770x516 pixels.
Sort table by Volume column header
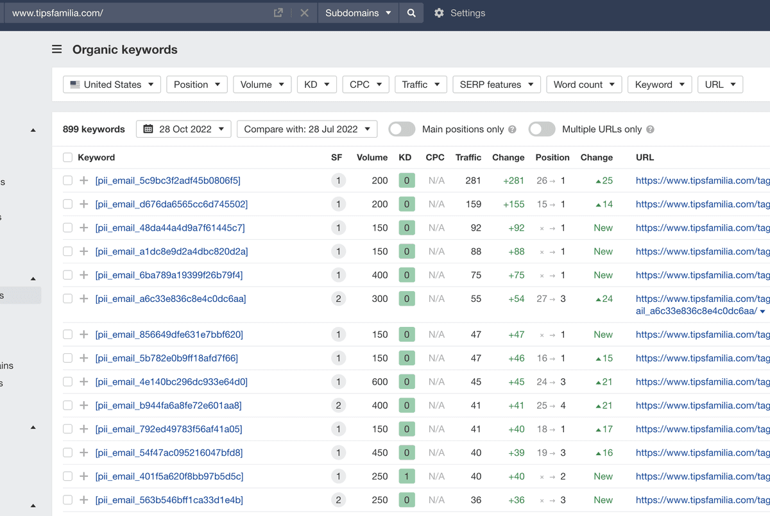(372, 158)
